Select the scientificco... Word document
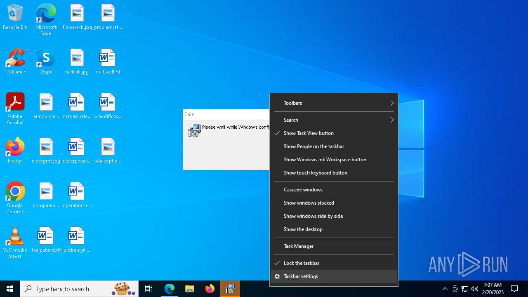528x297 pixels. (x=108, y=106)
